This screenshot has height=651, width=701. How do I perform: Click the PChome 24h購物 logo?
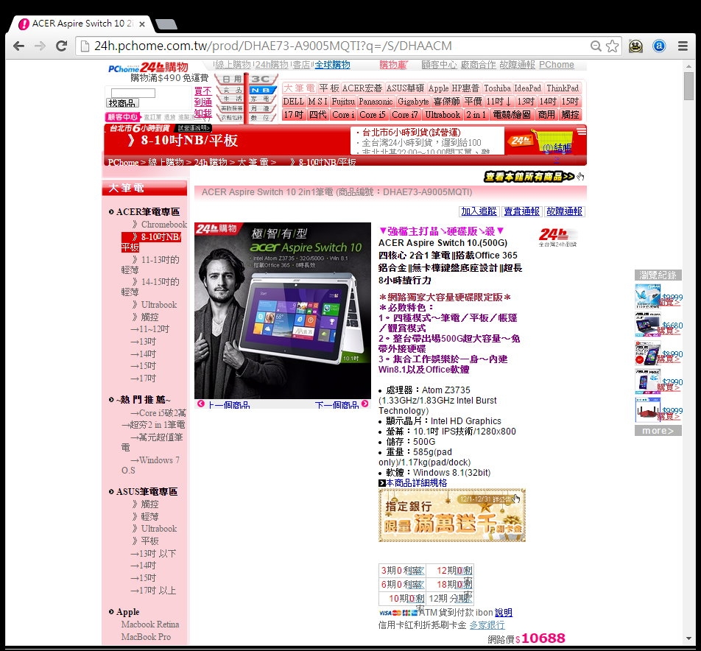(148, 68)
